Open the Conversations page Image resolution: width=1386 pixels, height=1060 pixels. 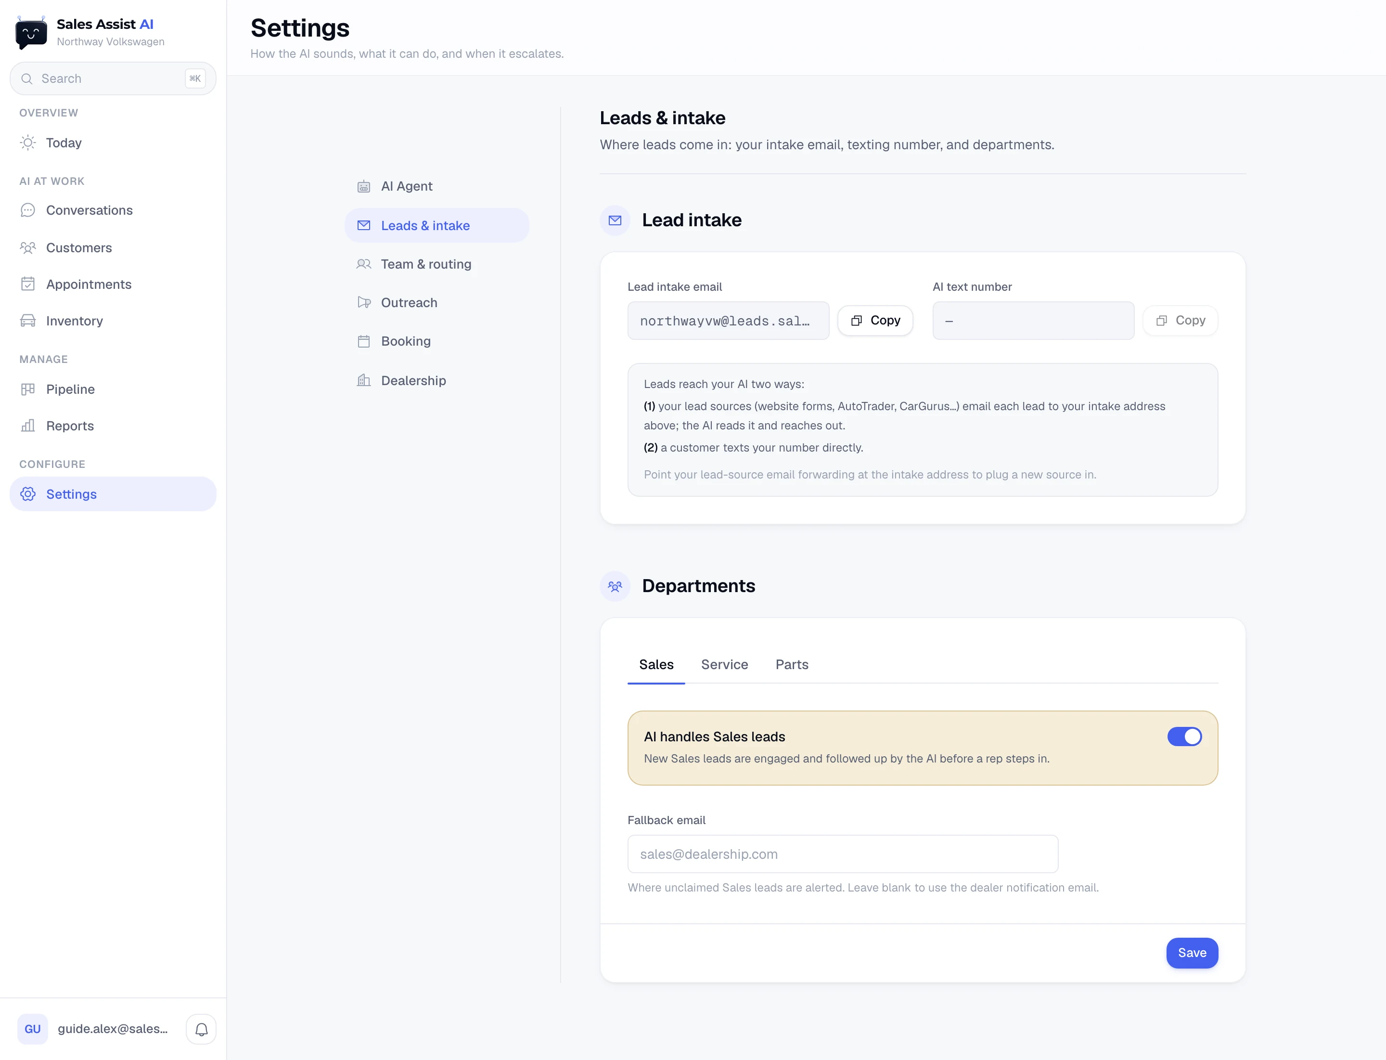click(113, 210)
